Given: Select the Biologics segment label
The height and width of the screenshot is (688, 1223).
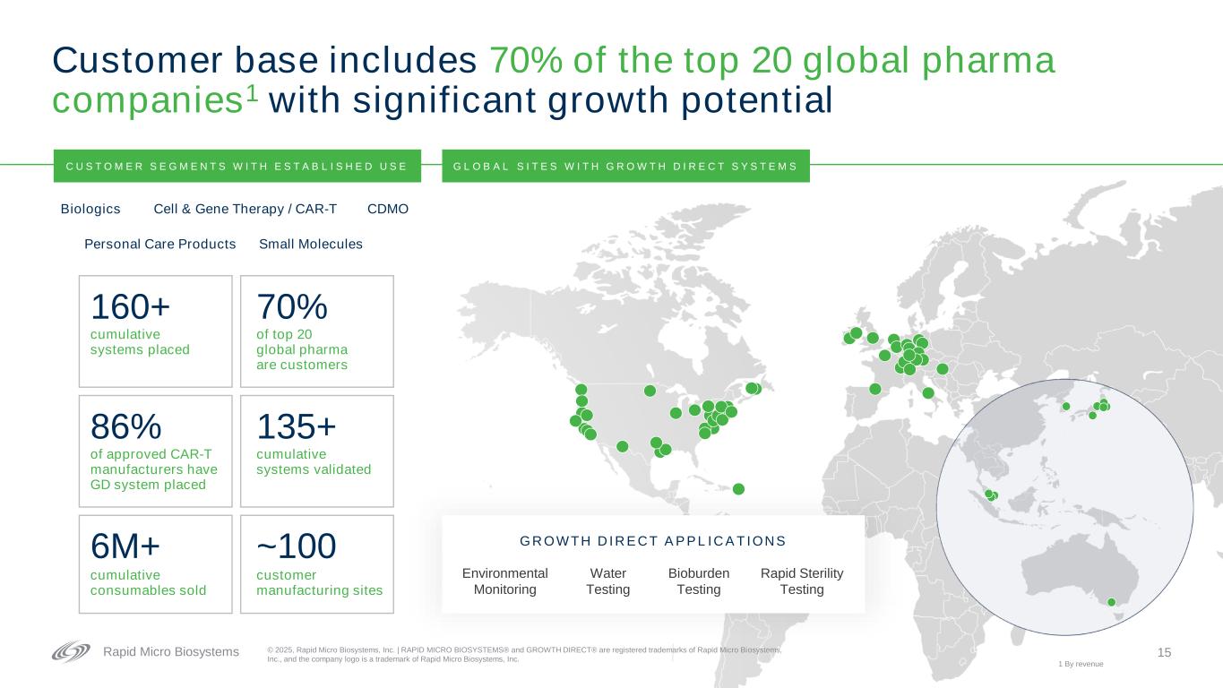Looking at the screenshot, I should [x=90, y=209].
